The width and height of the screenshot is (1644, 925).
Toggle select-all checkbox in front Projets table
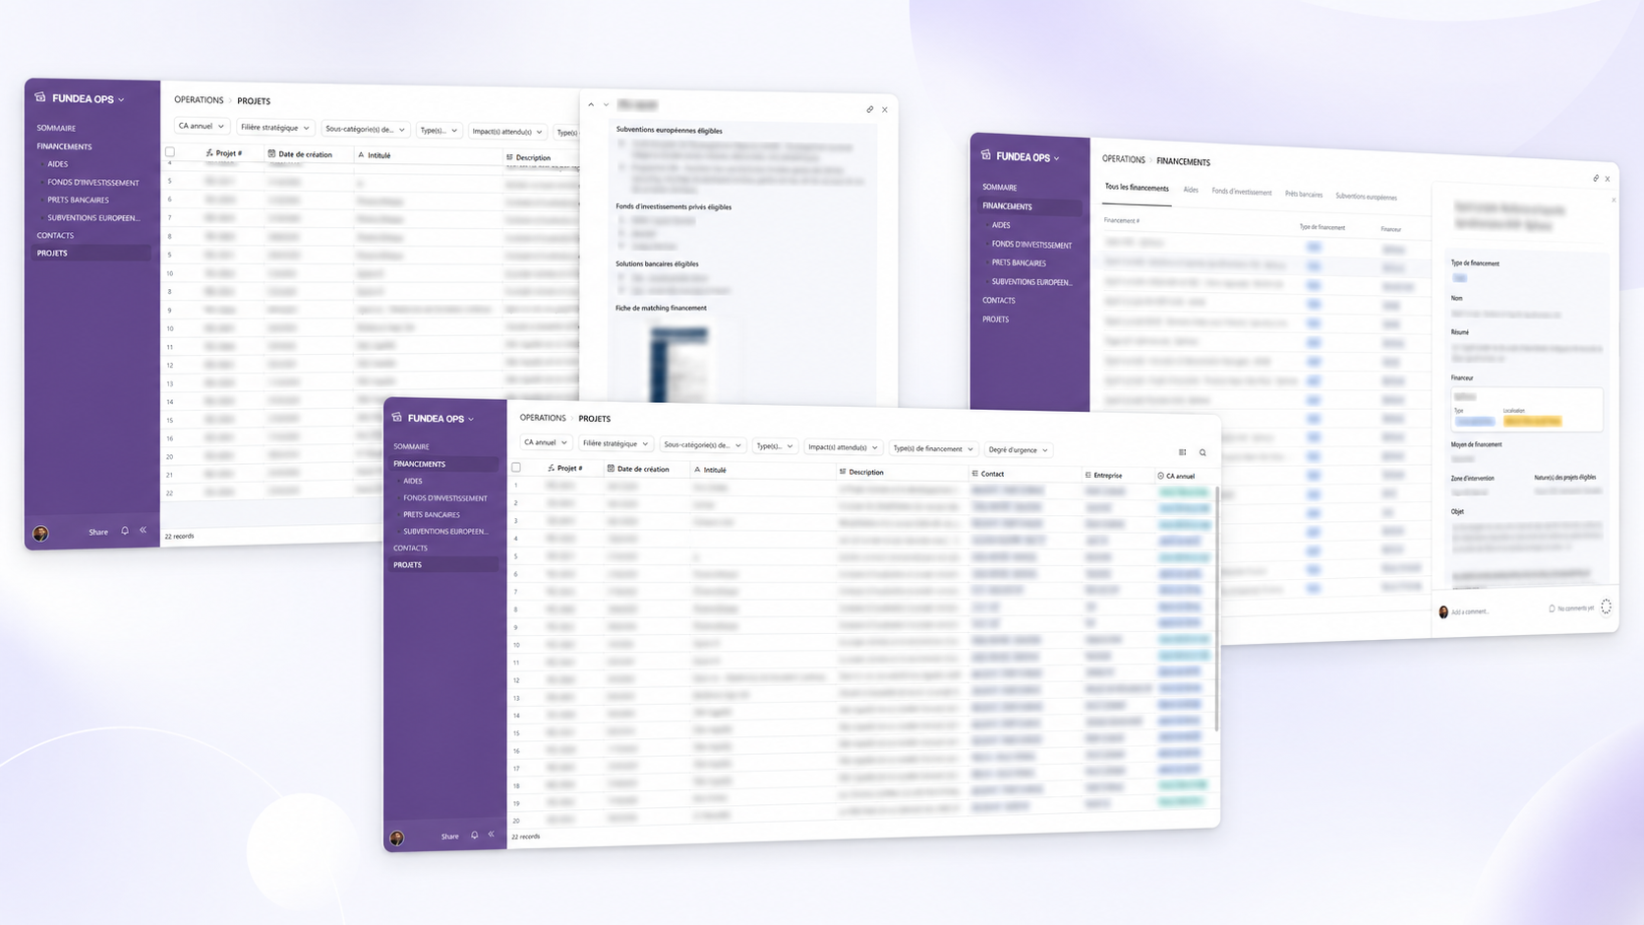(516, 468)
